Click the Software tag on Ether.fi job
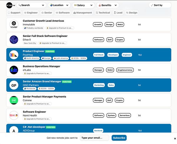This screenshot has width=177, height=144. pyautogui.click(x=99, y=40)
